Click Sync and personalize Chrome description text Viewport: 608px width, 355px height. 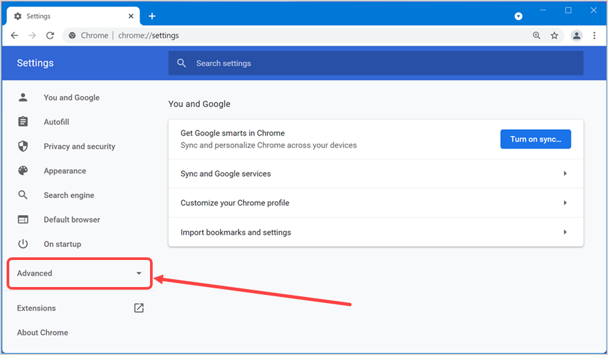pyautogui.click(x=268, y=145)
